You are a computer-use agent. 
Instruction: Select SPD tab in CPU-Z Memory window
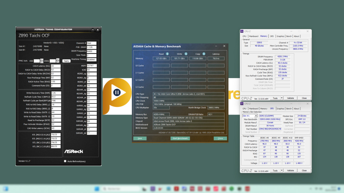(x=272, y=36)
